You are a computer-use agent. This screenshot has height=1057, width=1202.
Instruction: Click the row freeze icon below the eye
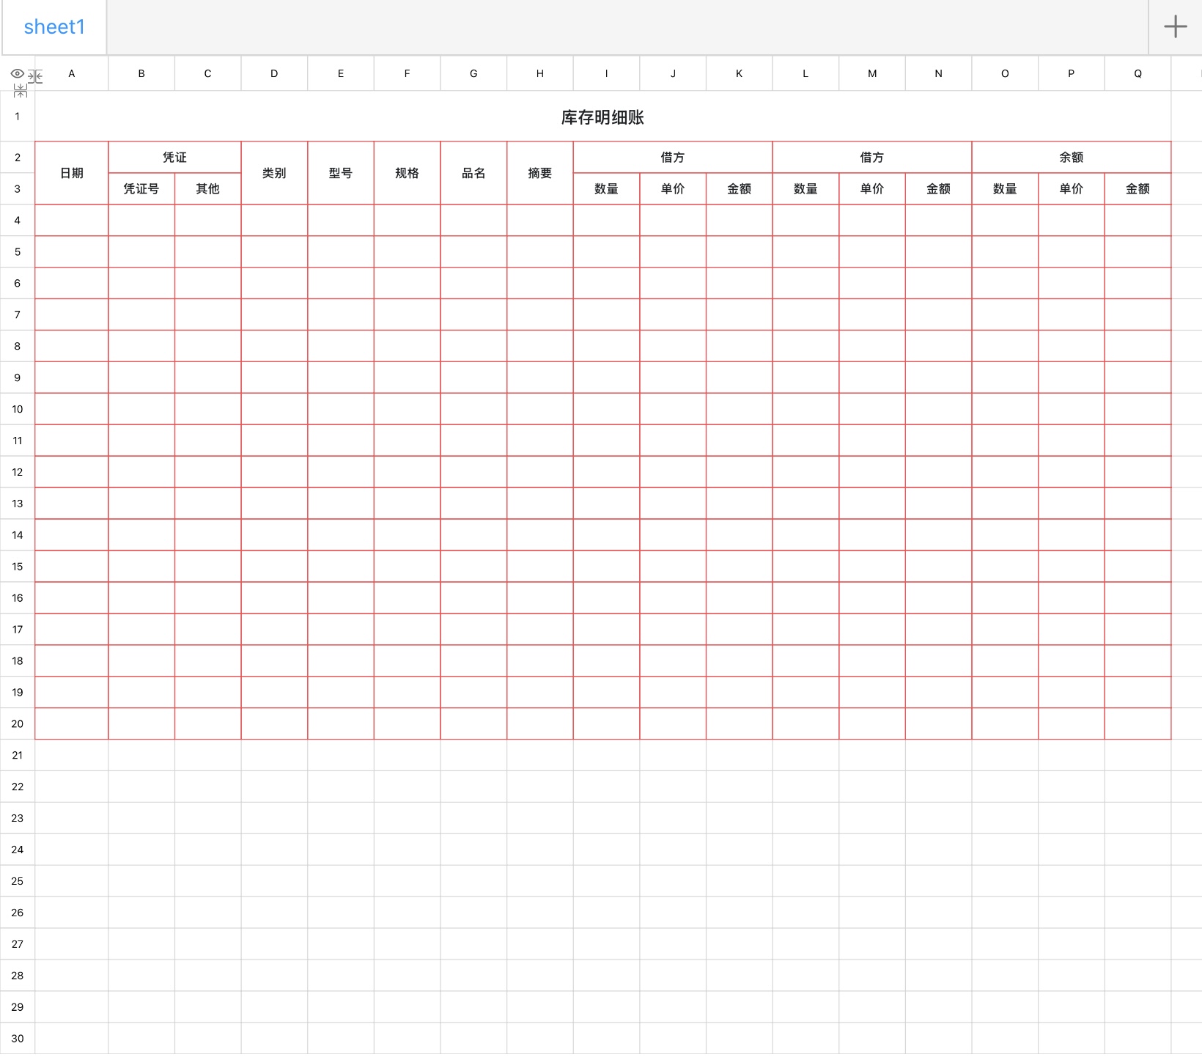[x=21, y=91]
